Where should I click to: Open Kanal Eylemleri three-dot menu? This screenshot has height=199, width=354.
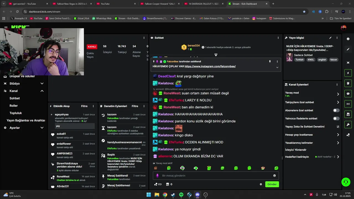pos(337,85)
